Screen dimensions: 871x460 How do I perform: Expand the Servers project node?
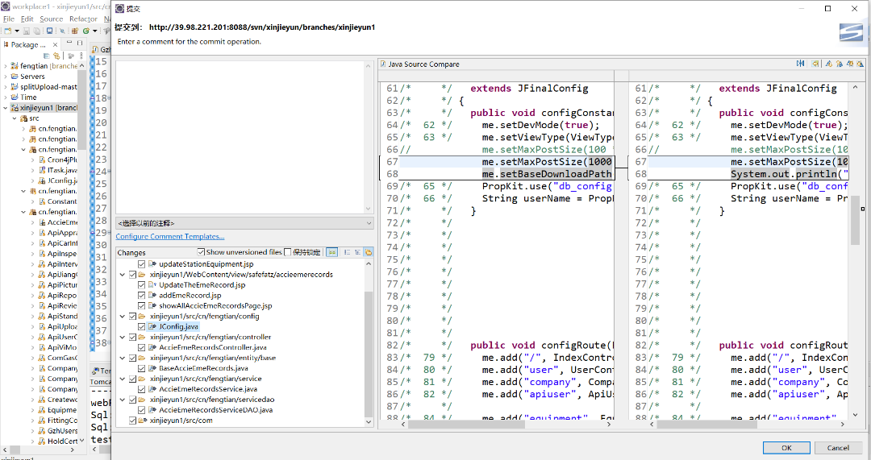(5, 77)
